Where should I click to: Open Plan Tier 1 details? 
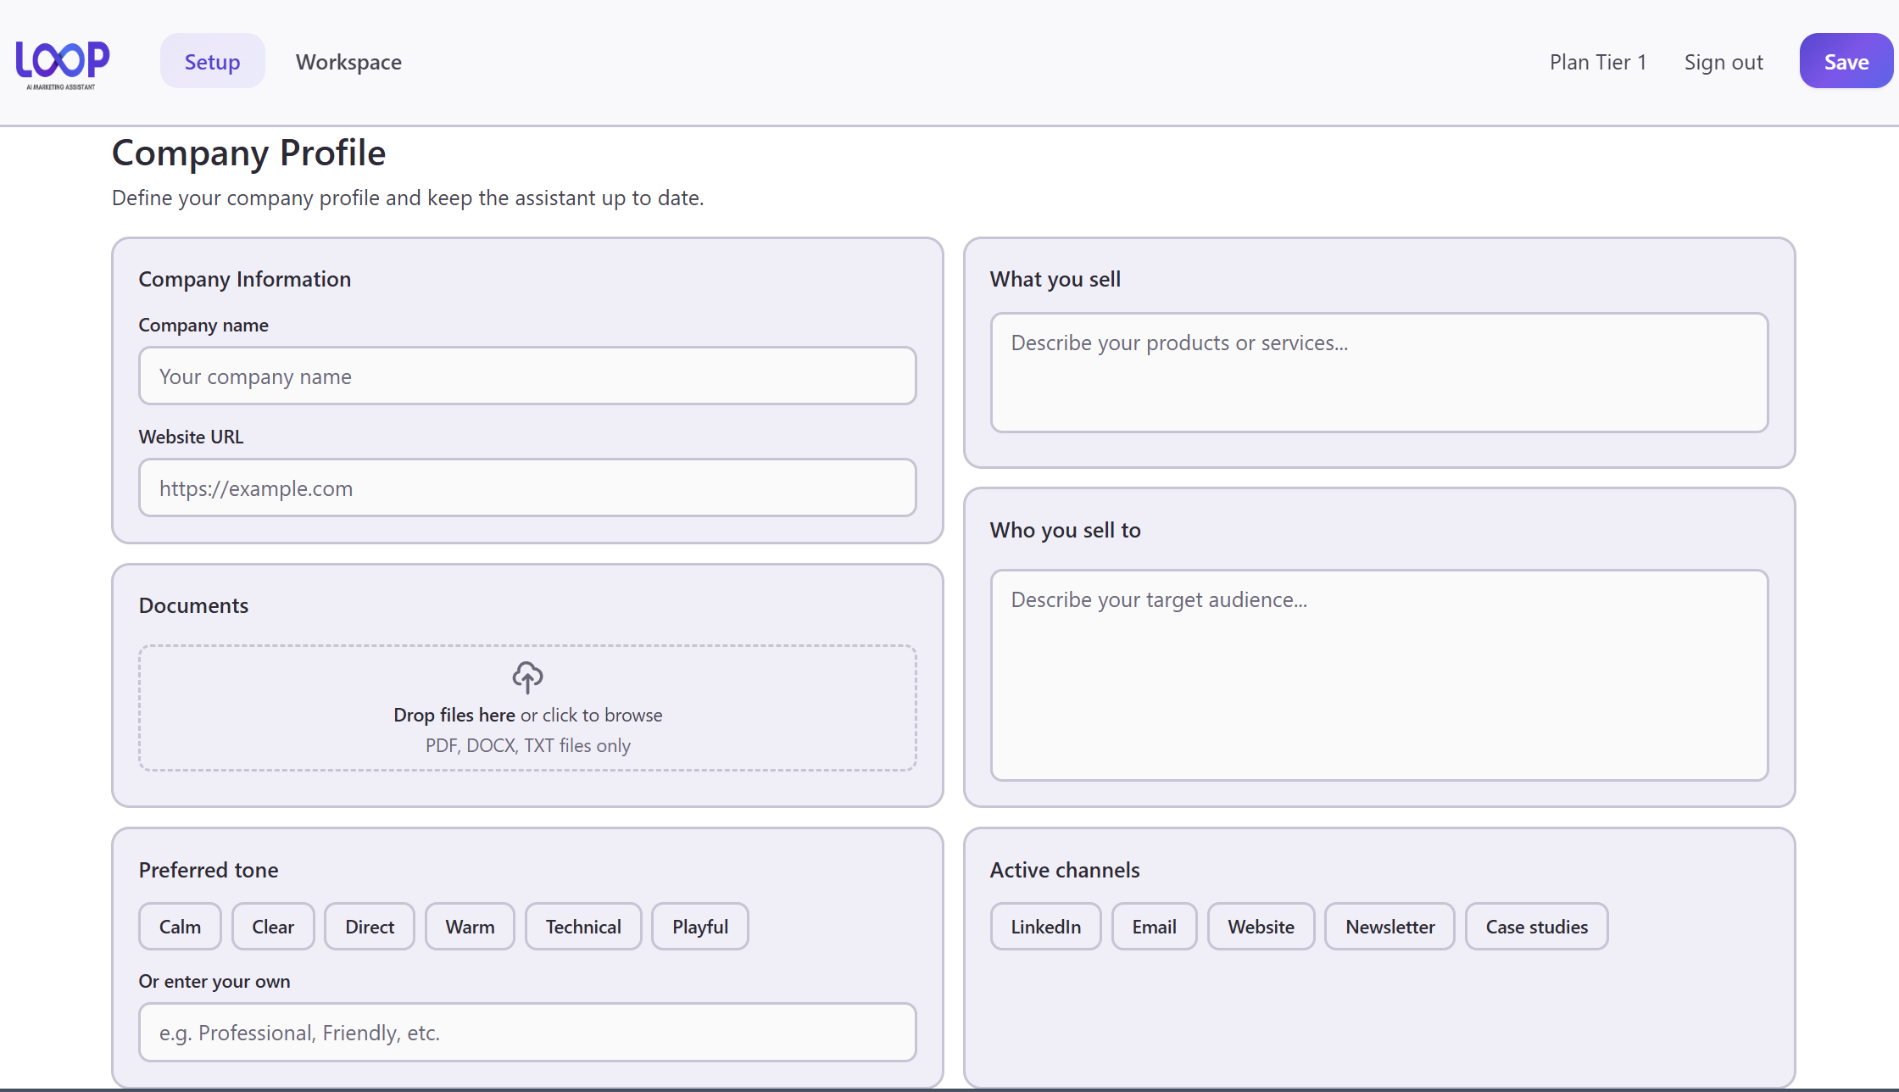(x=1597, y=61)
